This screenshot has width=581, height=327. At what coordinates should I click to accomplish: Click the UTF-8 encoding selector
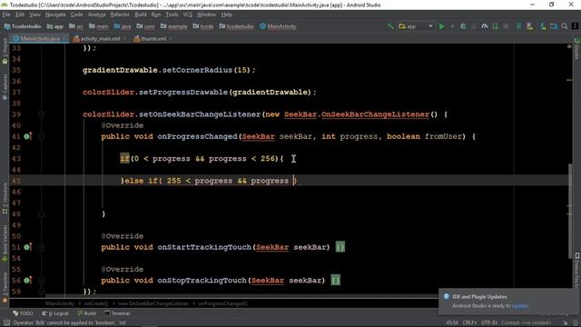click(x=489, y=322)
